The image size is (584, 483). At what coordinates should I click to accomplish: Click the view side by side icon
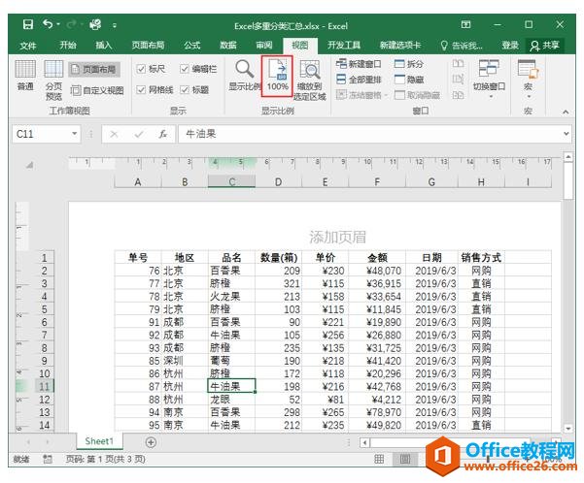point(458,64)
